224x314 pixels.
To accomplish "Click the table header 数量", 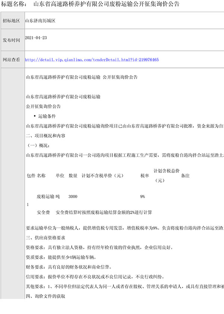I will 73,175.
